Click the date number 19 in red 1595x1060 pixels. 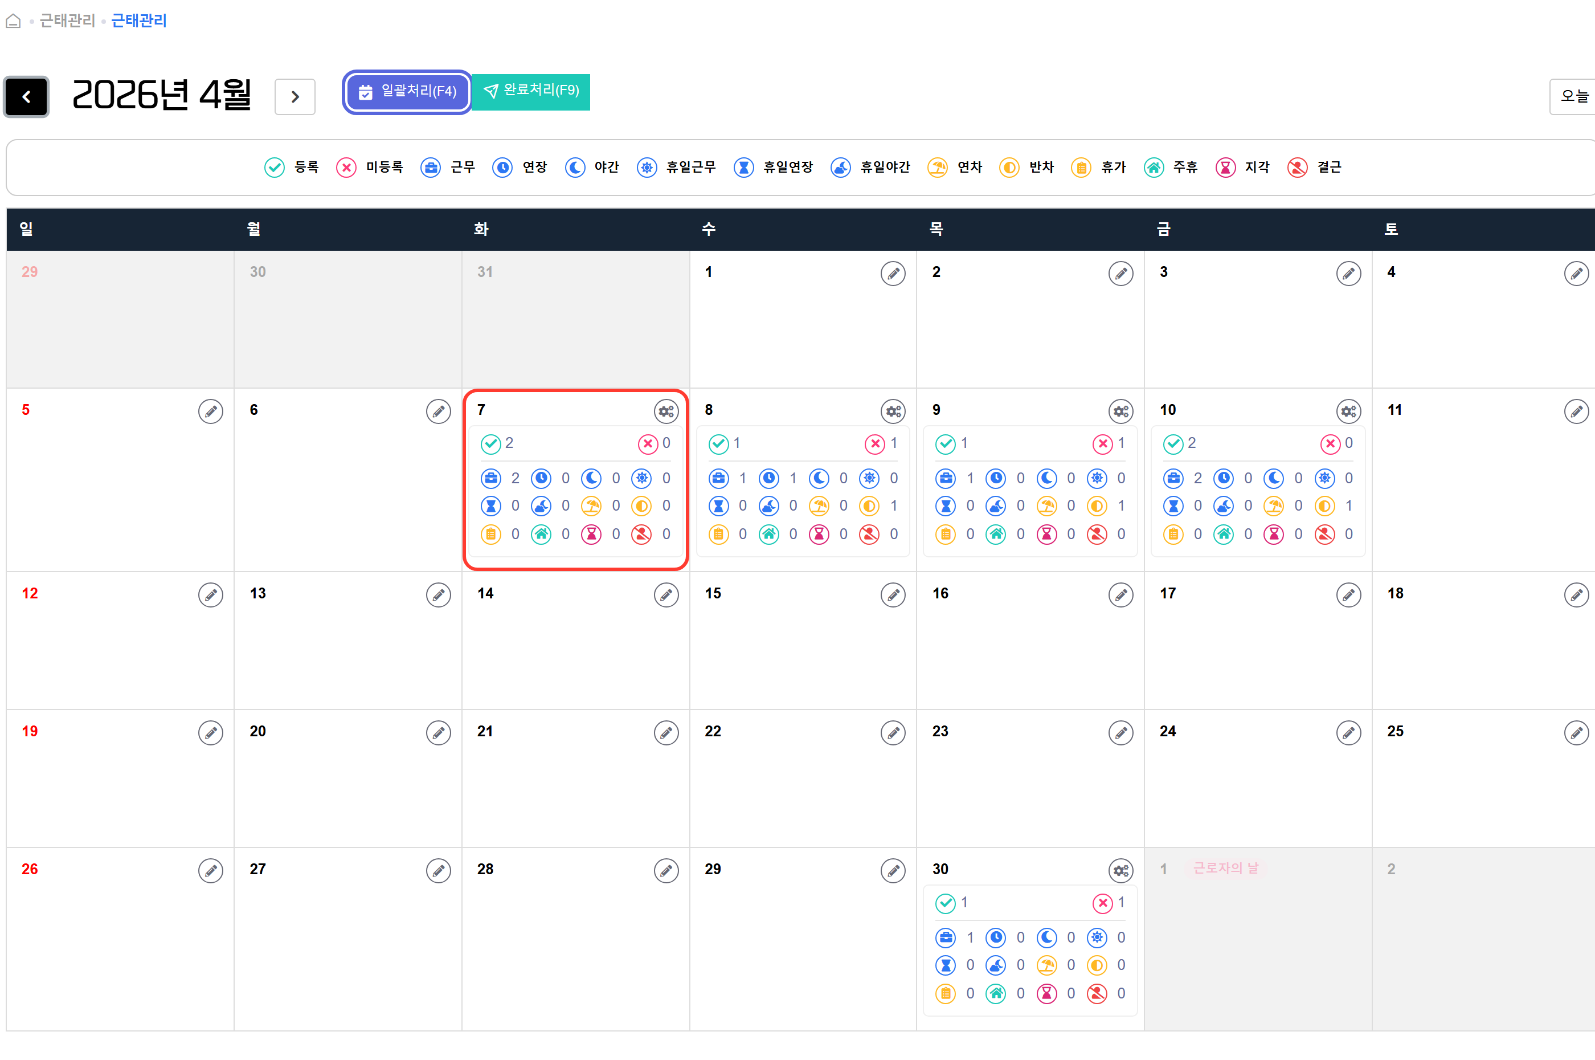[30, 731]
